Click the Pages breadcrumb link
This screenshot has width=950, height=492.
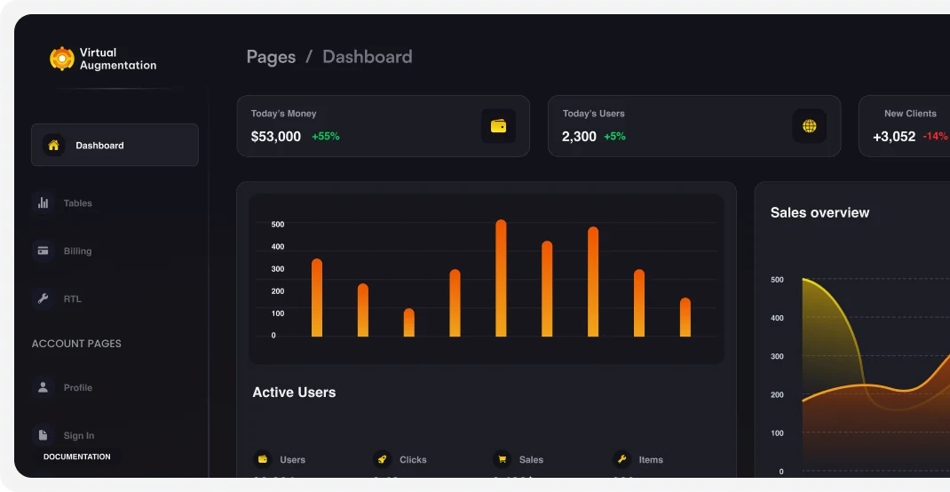point(271,57)
